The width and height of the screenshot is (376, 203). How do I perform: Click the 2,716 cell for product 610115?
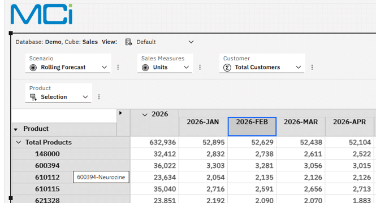[204, 189]
